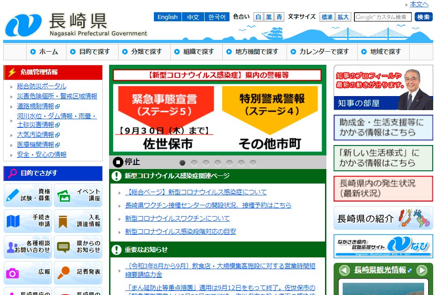Open the 分類で探す menu item
Screen dimensions: 435x295
click(x=144, y=52)
